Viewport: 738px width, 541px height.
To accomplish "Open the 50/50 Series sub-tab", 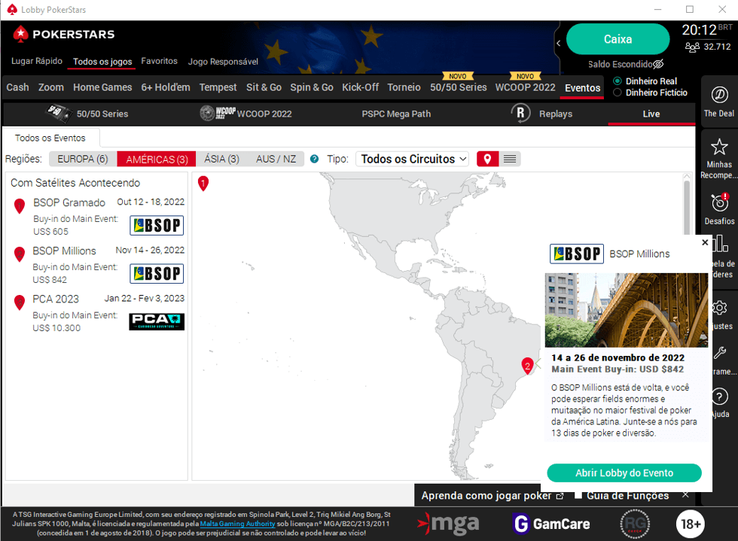I will pyautogui.click(x=87, y=114).
